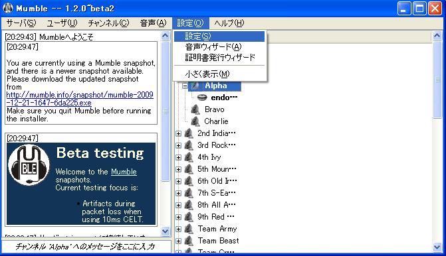Expand the Team Army channel
The image size is (446, 256).
178,229
